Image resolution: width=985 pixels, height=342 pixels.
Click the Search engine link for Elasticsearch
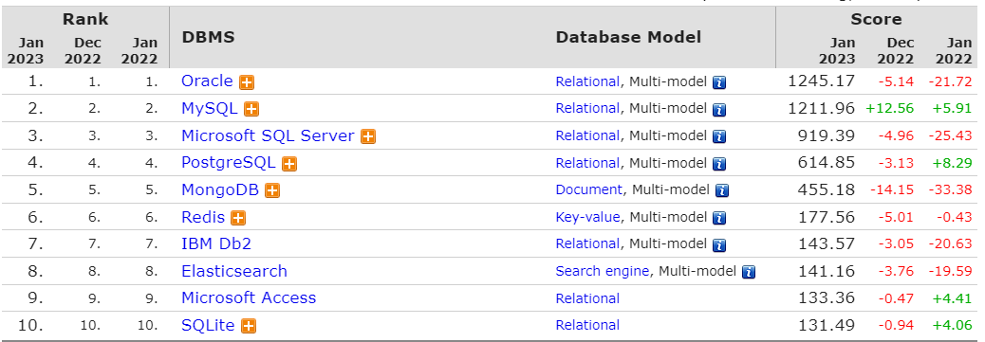[x=603, y=271]
